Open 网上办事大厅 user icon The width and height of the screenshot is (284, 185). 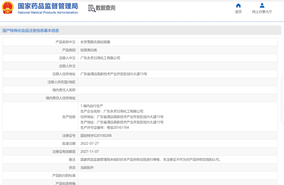pyautogui.click(x=262, y=6)
